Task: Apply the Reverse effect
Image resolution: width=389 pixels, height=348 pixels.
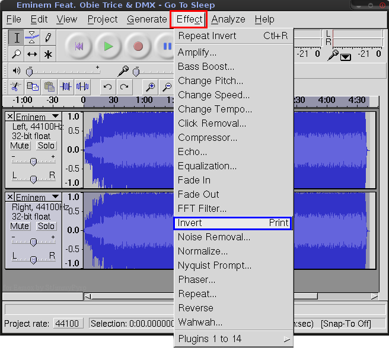Action: (x=233, y=308)
